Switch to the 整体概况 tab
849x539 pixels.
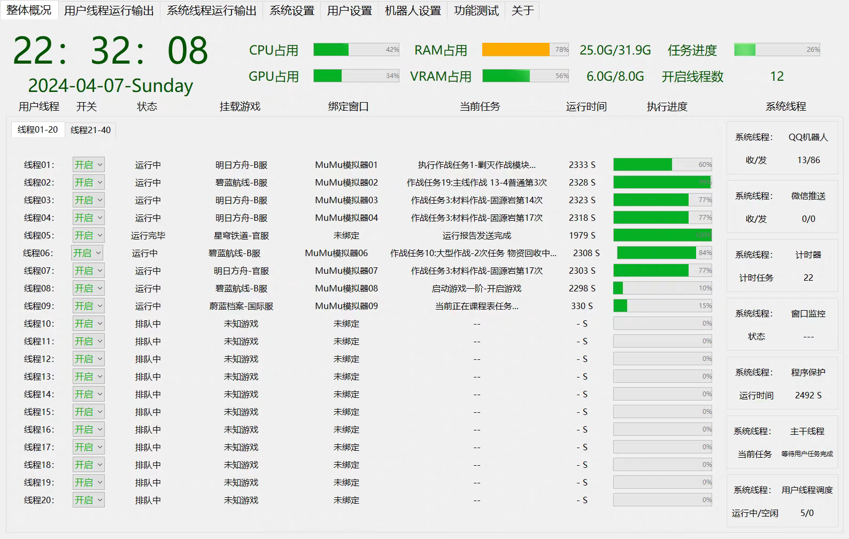tap(29, 10)
